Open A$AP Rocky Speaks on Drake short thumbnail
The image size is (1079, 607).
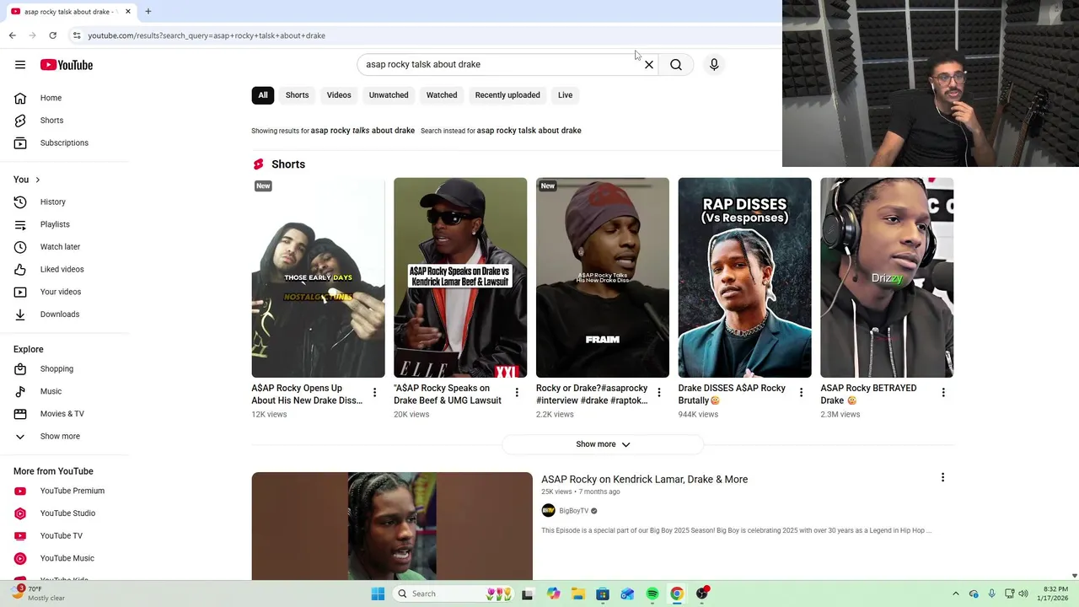click(x=460, y=277)
